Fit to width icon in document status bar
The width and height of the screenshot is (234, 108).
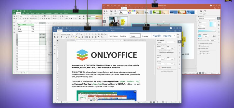point(166,102)
